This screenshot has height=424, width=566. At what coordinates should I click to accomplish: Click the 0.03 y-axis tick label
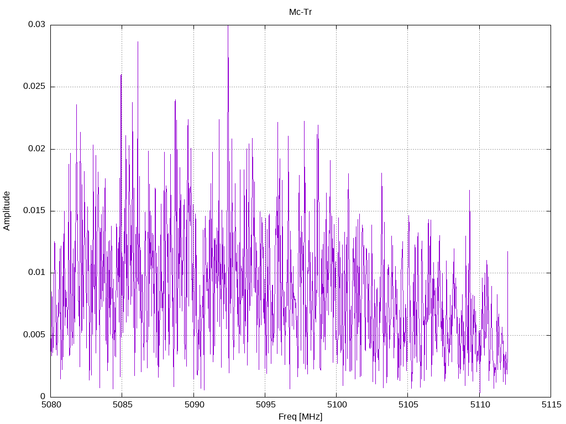[x=37, y=24]
